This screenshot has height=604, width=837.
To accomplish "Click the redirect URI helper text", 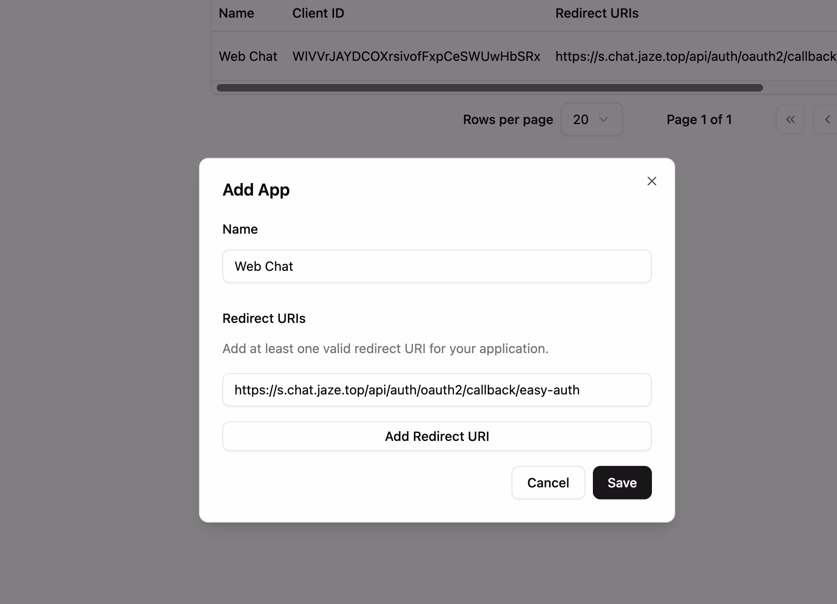I will pyautogui.click(x=385, y=348).
